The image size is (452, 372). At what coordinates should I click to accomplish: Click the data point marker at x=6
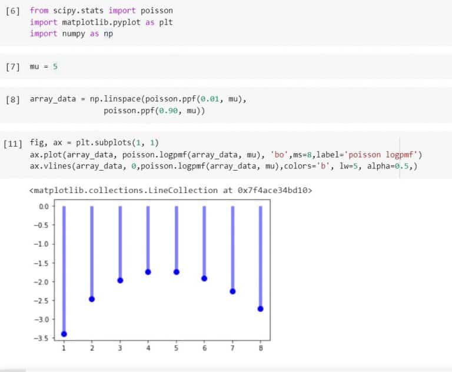click(204, 278)
